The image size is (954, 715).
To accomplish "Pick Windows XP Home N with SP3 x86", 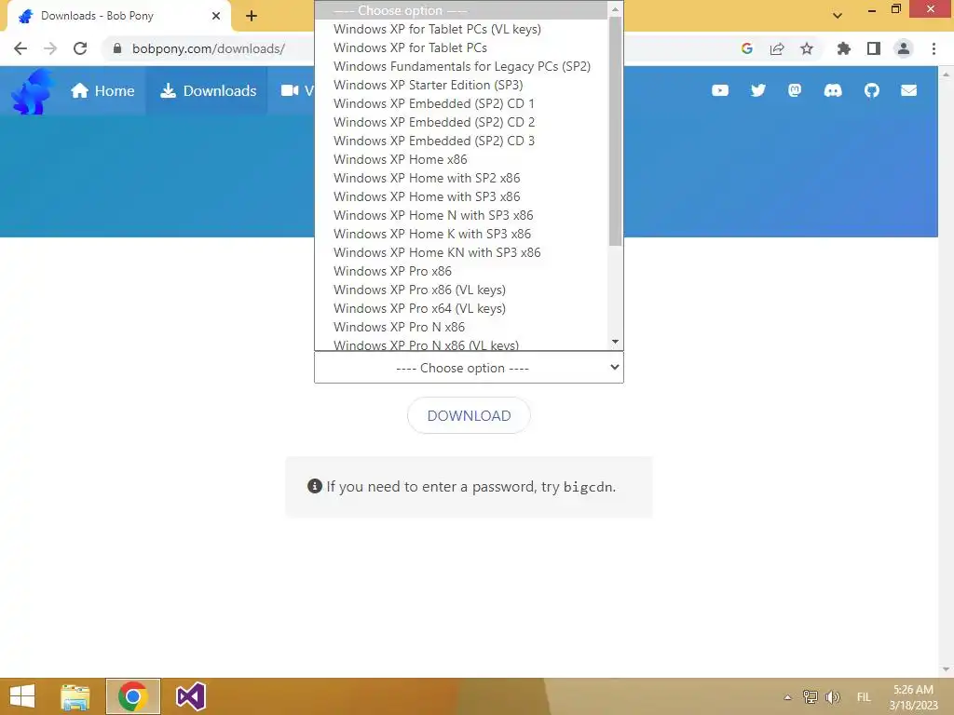I will click(461, 215).
